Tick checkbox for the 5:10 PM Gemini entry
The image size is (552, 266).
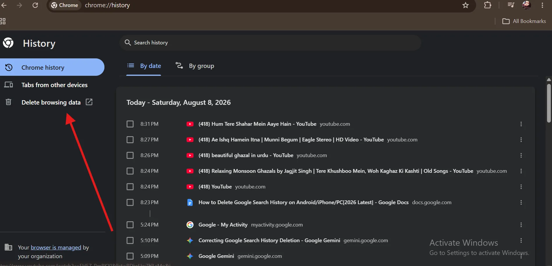(x=130, y=240)
